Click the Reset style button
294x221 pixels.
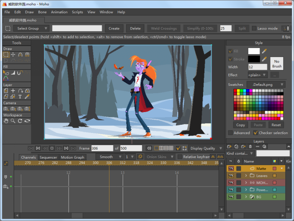(x=276, y=125)
